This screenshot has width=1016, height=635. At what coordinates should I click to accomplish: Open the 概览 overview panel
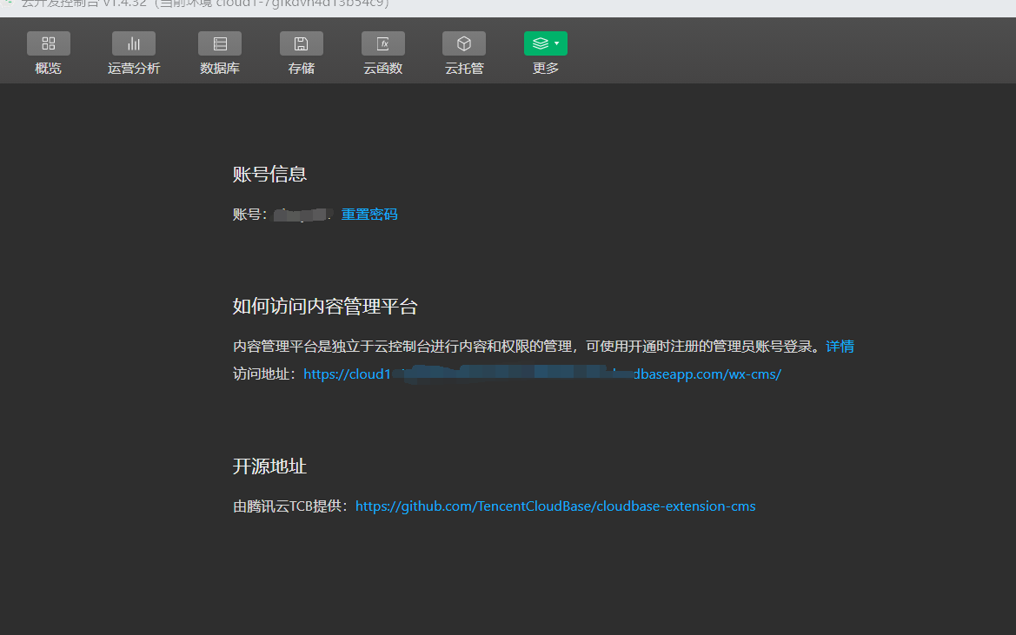click(48, 43)
